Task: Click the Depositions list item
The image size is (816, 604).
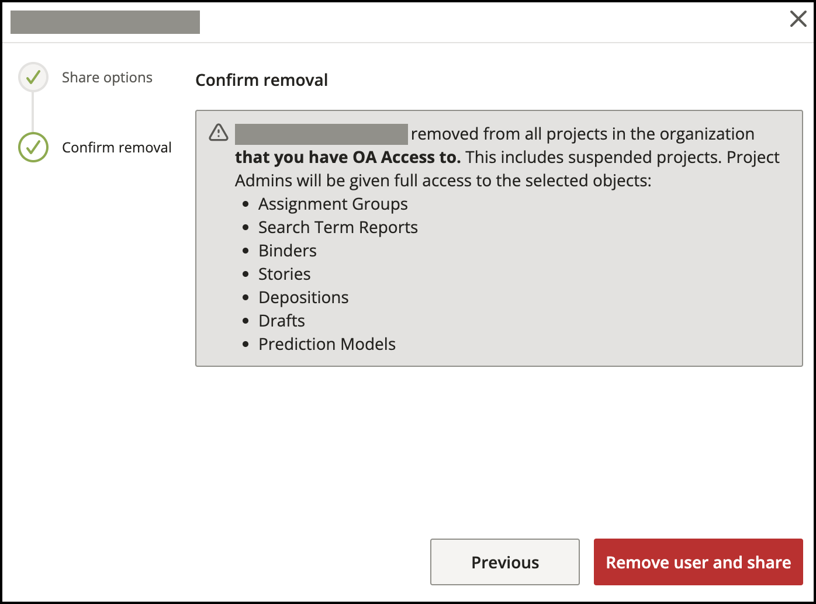Action: tap(303, 297)
